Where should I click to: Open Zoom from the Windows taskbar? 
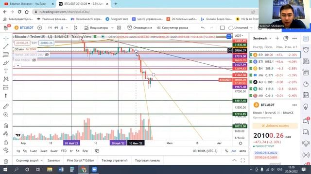tap(94, 170)
